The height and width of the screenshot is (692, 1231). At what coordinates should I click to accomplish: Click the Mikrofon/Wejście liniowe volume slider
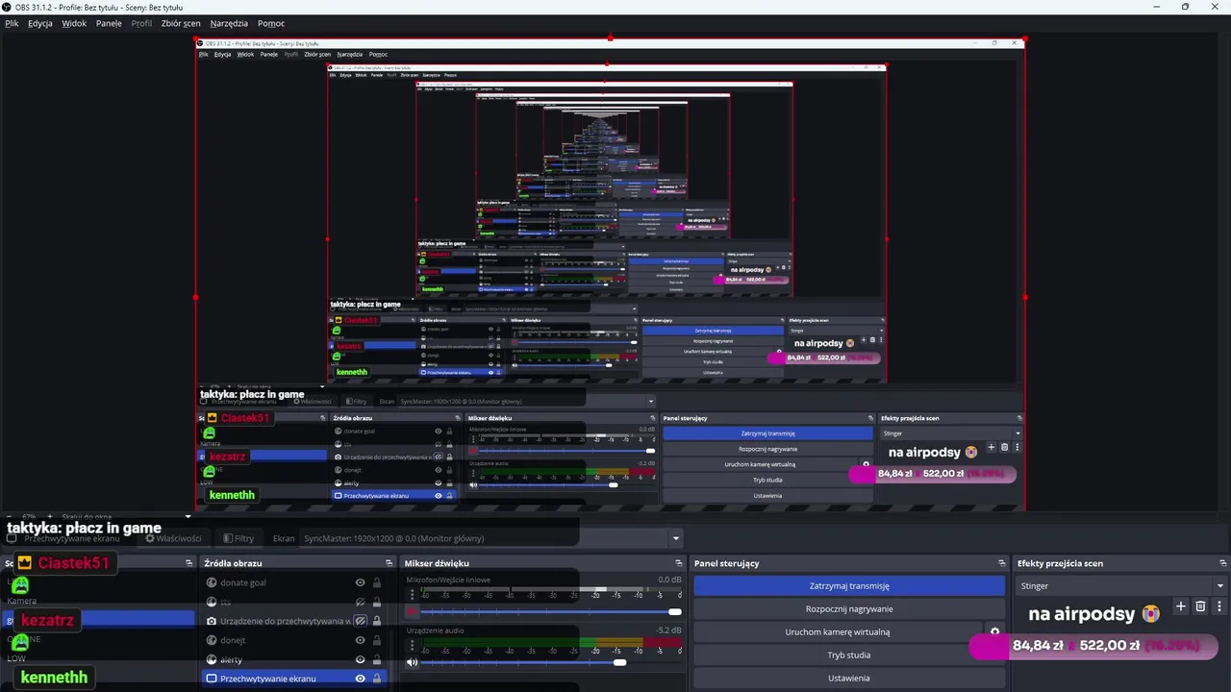[x=551, y=611]
